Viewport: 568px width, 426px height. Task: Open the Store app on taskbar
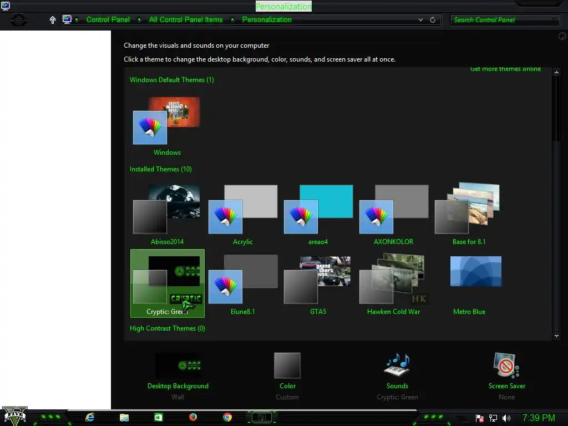[x=158, y=417]
